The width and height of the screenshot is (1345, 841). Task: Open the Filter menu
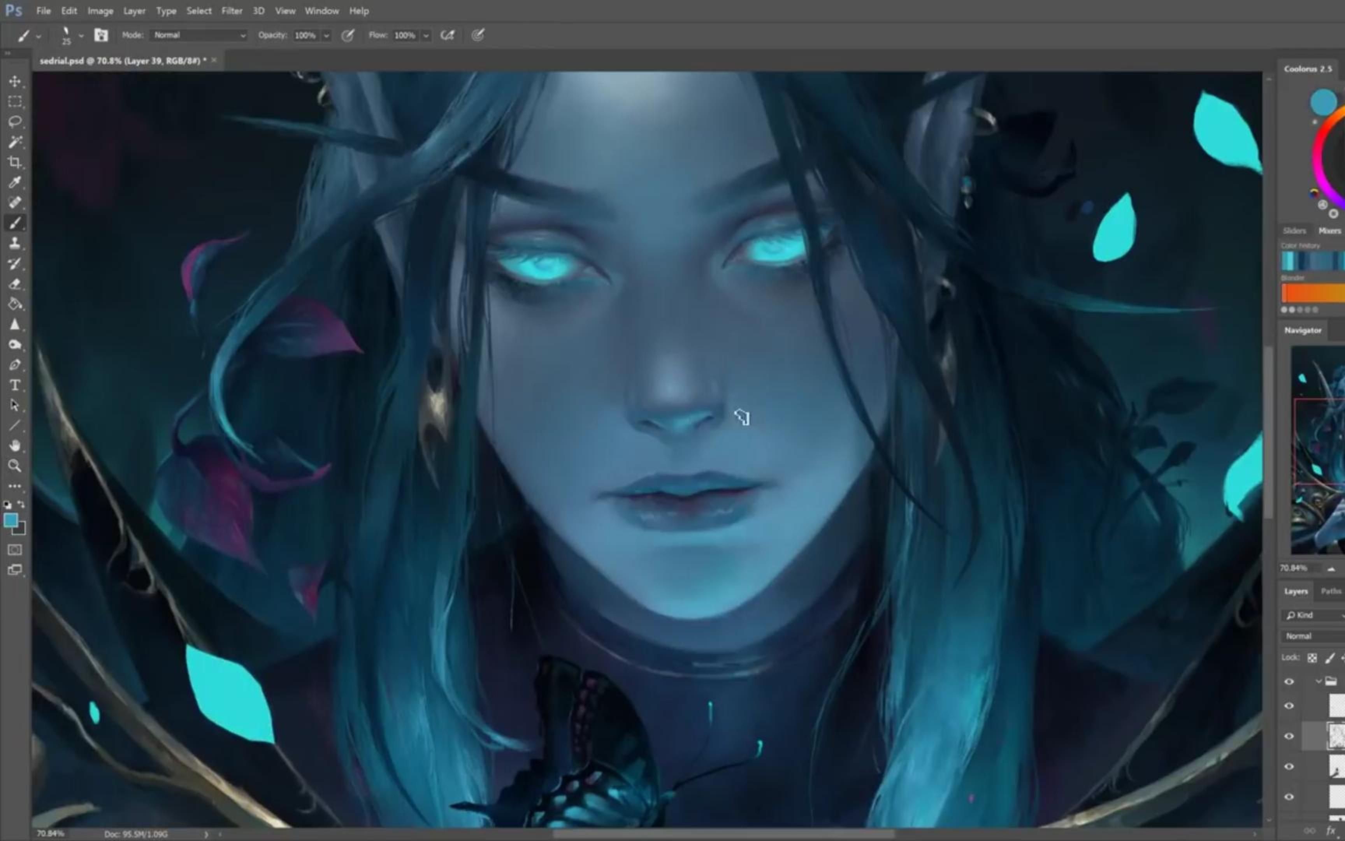coord(232,11)
